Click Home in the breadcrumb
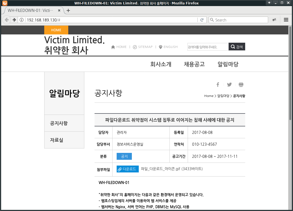 pos(209,96)
